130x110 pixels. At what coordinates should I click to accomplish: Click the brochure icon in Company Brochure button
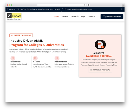click(104, 16)
